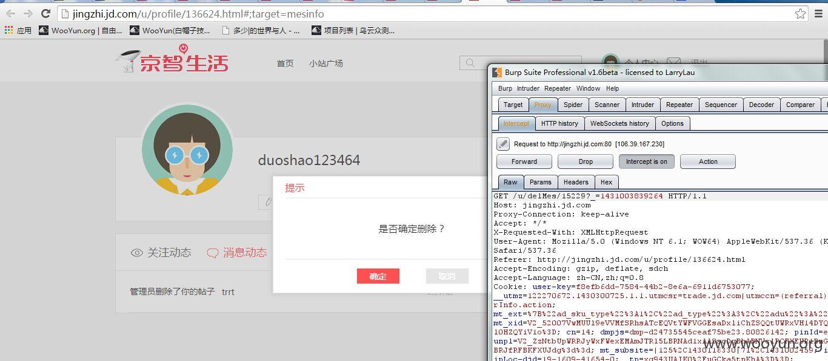This screenshot has width=828, height=361.
Task: Open 多少|的世界与人 bookmark
Action: [x=261, y=30]
